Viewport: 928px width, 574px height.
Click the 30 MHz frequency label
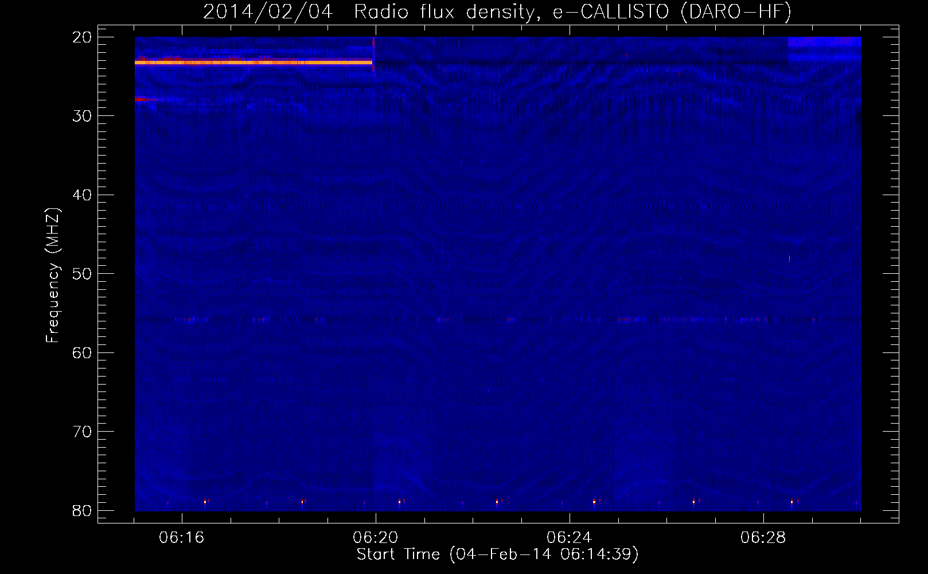pos(82,116)
